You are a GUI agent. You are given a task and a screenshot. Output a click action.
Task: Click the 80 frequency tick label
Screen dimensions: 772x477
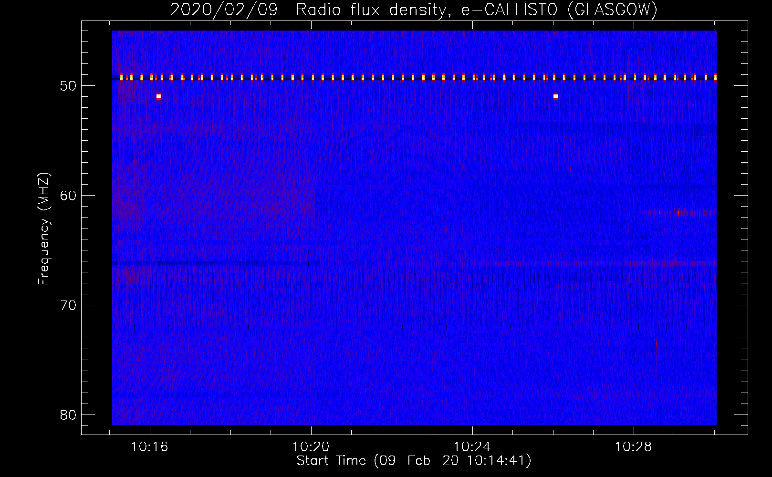[69, 415]
